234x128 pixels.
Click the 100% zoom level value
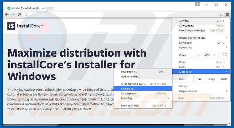(x=206, y=55)
